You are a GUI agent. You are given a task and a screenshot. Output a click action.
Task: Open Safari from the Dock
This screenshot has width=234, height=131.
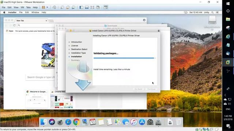(x=68, y=122)
